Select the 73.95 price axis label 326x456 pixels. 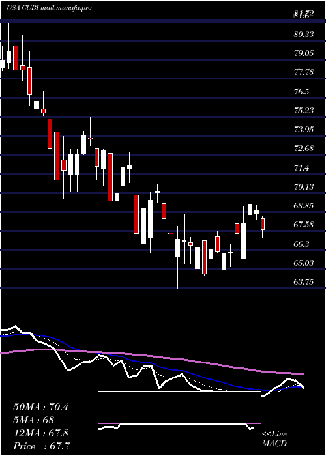[x=304, y=130]
